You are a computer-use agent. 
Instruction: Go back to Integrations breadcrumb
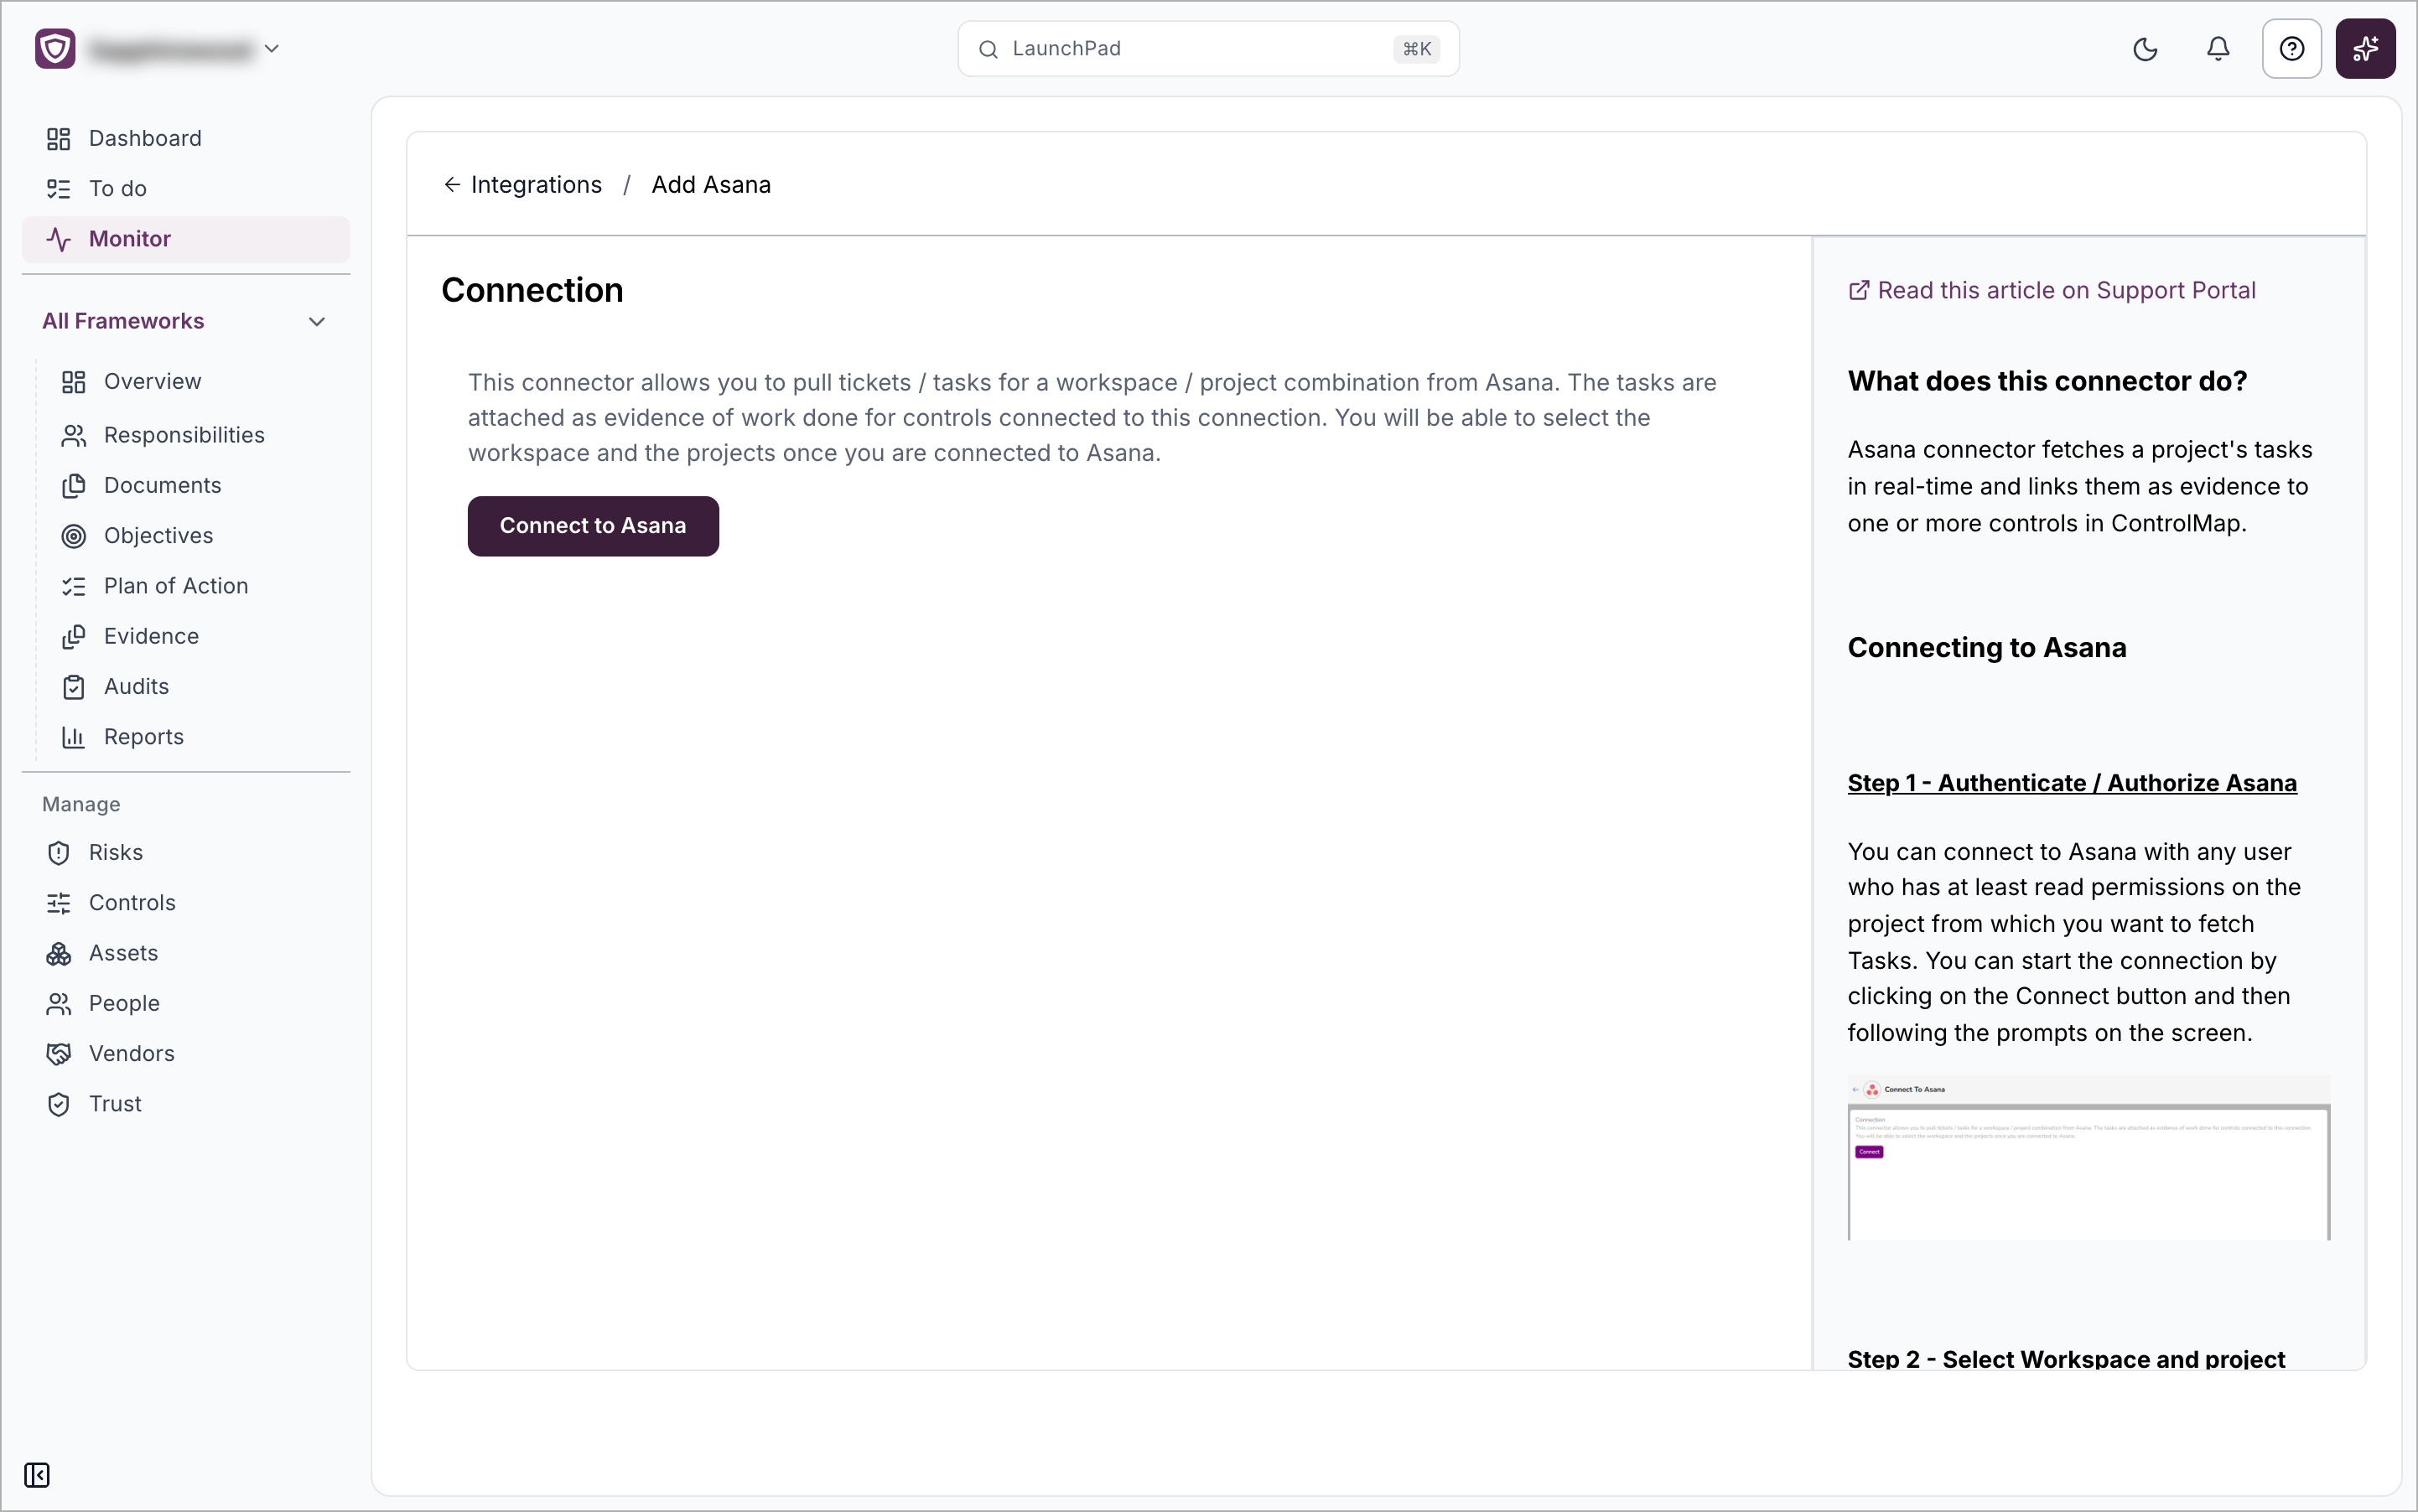coord(537,185)
